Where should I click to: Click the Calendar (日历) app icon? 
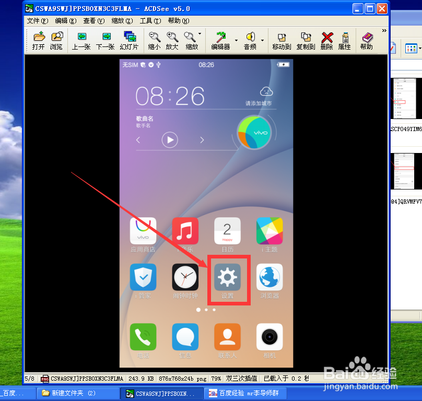click(227, 231)
